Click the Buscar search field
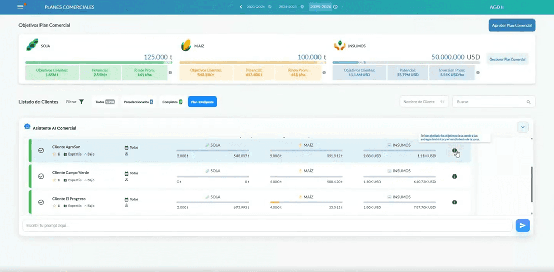The width and height of the screenshot is (554, 272). (x=493, y=102)
